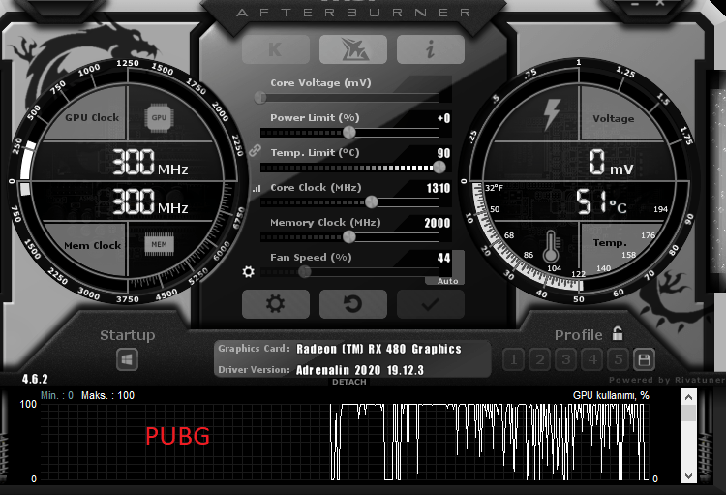This screenshot has height=495, width=726.
Task: Click the Fan Speed value 44
Action: pos(444,258)
